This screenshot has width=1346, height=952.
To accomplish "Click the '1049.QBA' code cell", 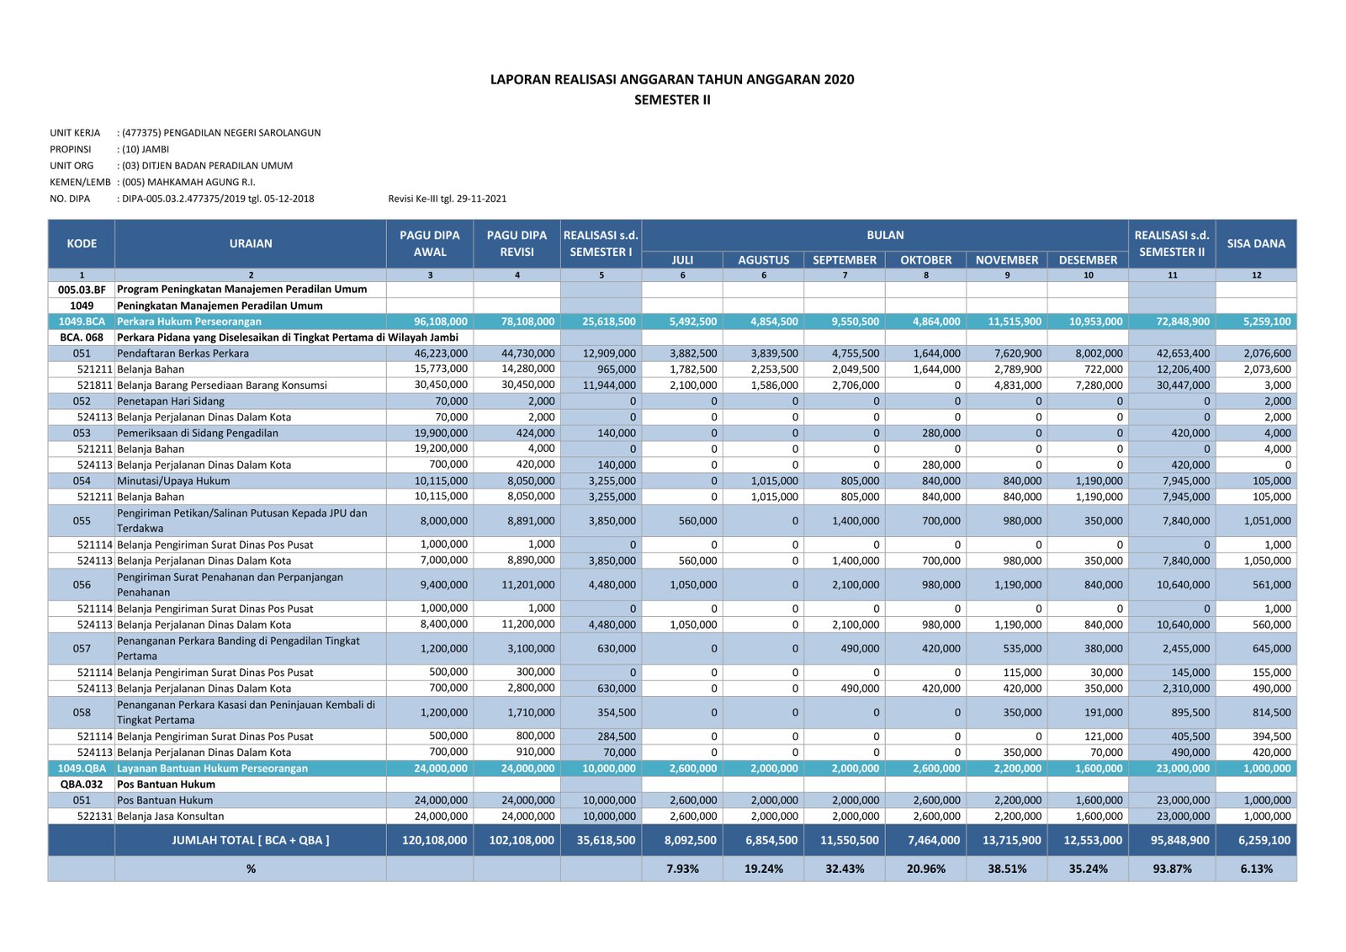I will coord(82,769).
